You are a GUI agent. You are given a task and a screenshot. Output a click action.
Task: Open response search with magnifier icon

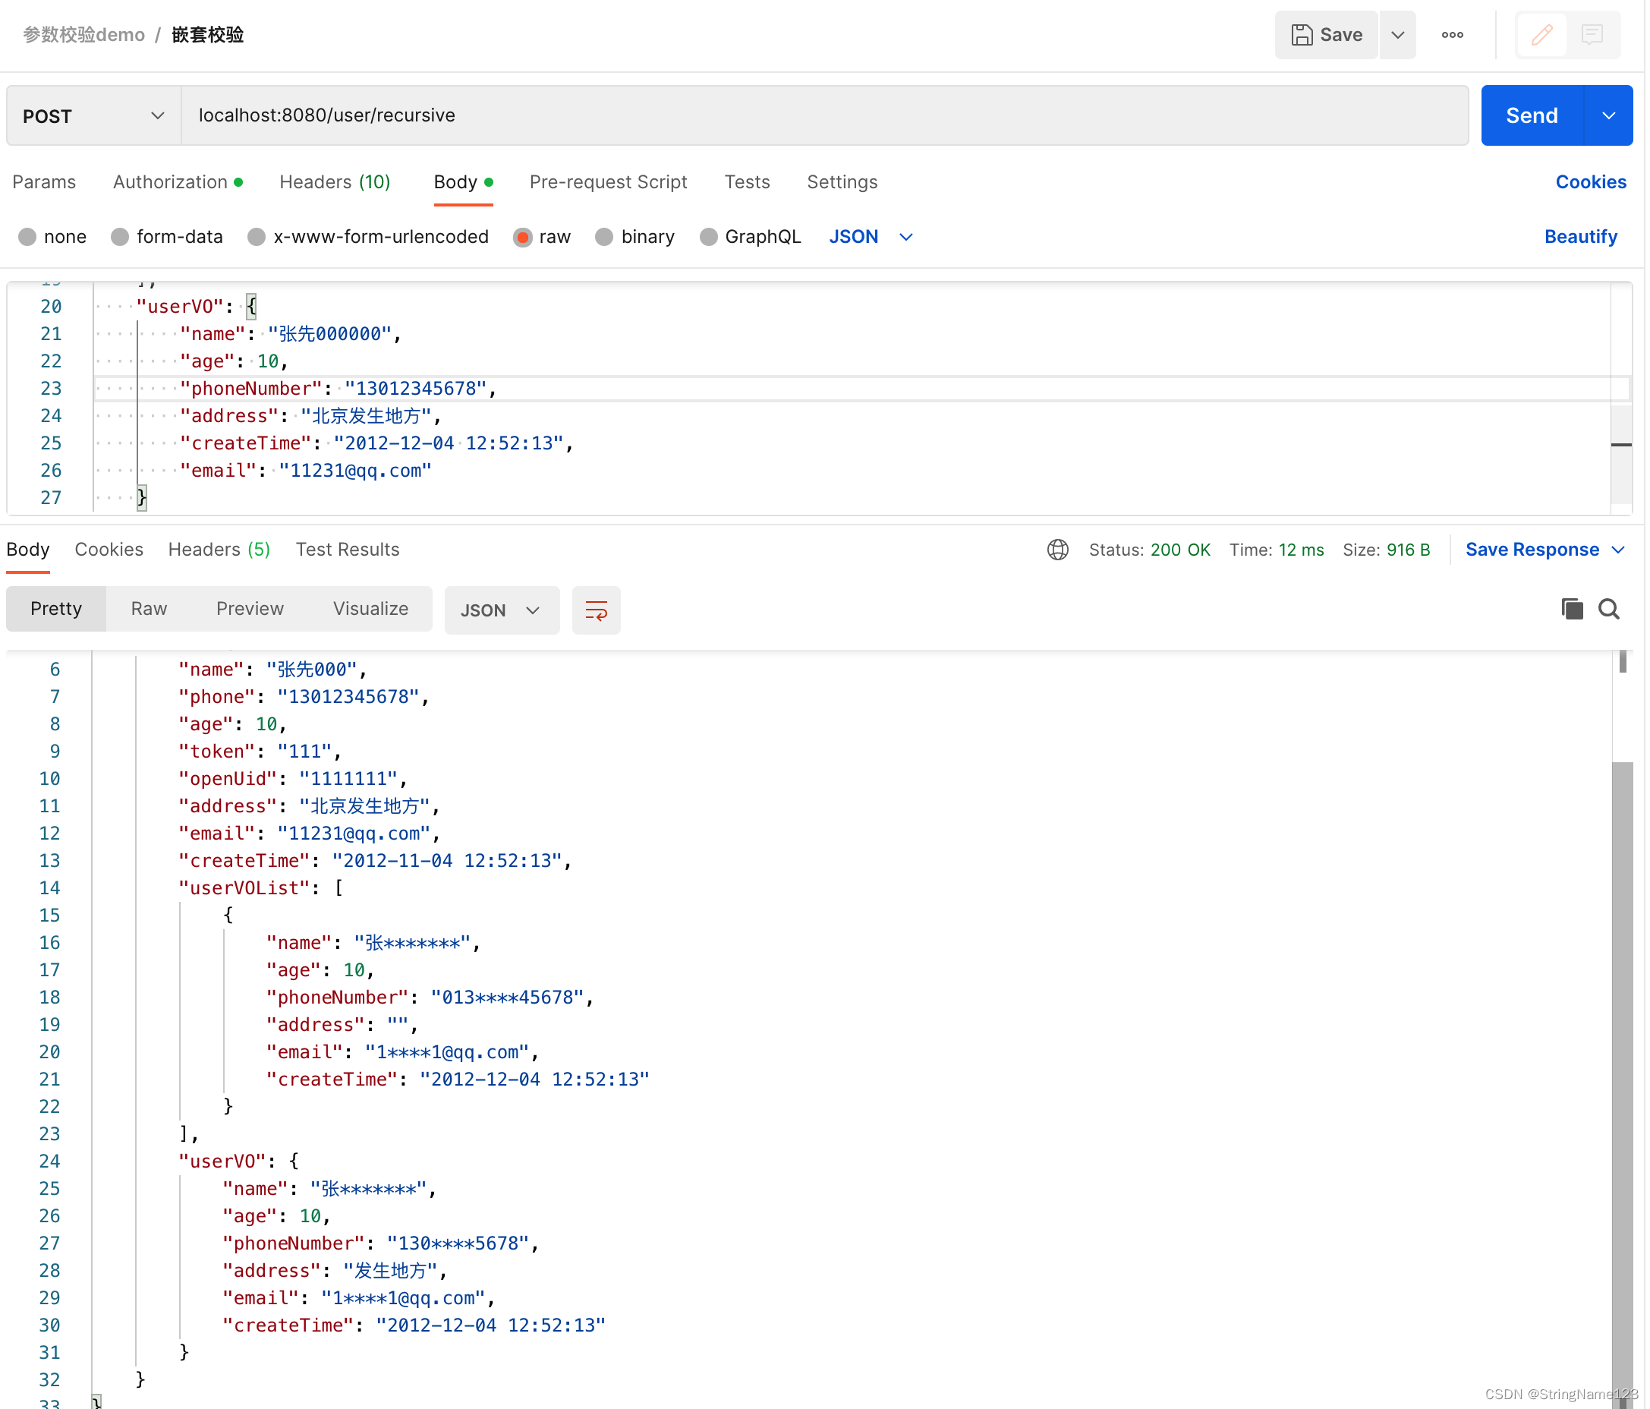pyautogui.click(x=1609, y=609)
